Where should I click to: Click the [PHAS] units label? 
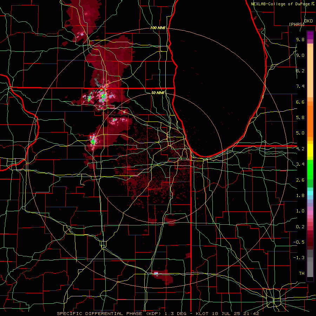pos(297,24)
